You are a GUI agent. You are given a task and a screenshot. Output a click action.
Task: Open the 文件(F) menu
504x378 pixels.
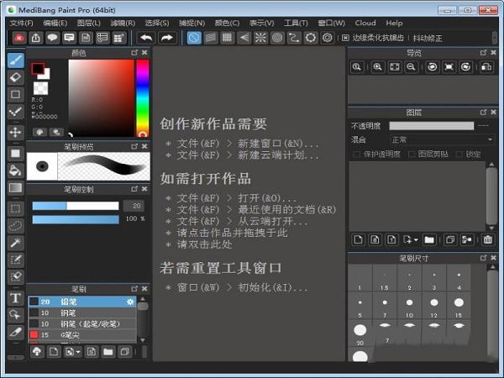pyautogui.click(x=21, y=24)
